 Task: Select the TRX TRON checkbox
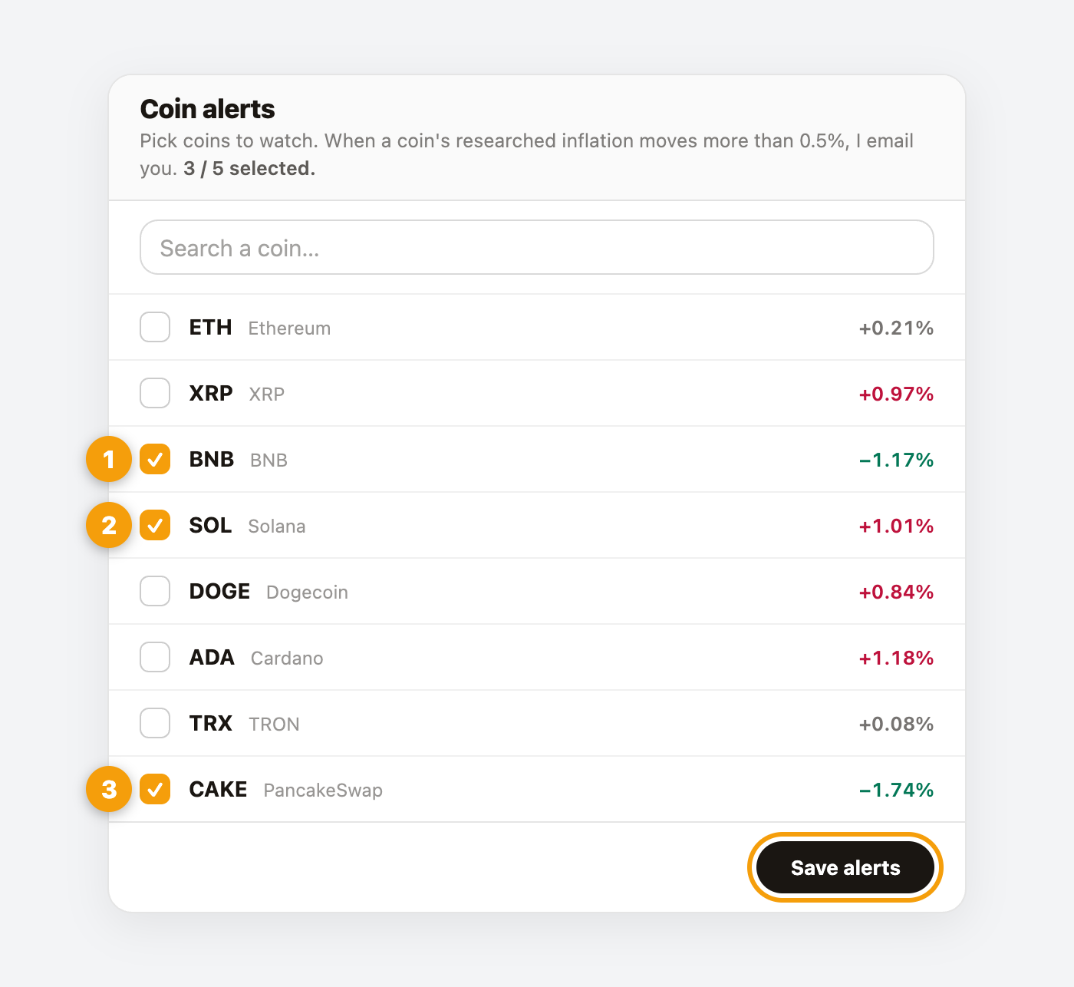155,723
